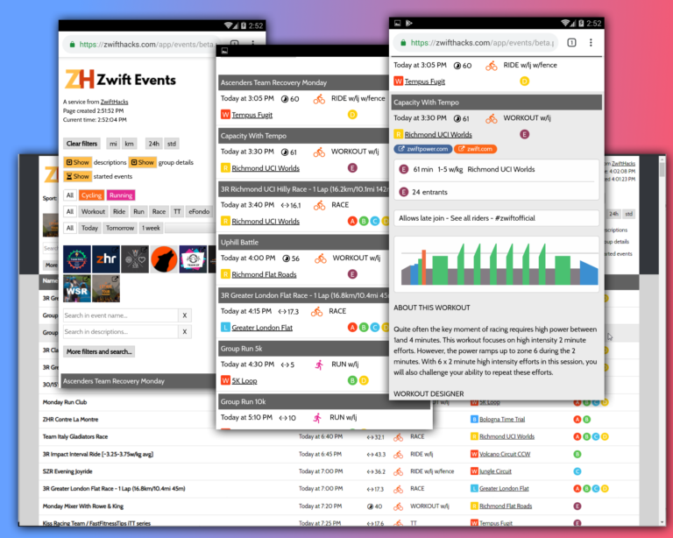
Task: Switch distance units to km
Action: tap(129, 144)
